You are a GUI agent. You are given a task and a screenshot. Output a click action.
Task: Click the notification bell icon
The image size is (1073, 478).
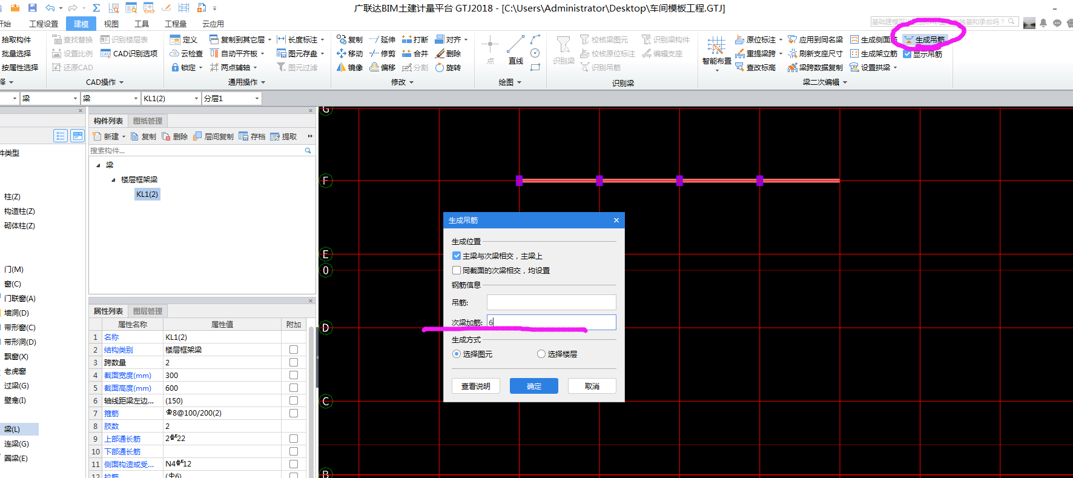[x=1043, y=23]
